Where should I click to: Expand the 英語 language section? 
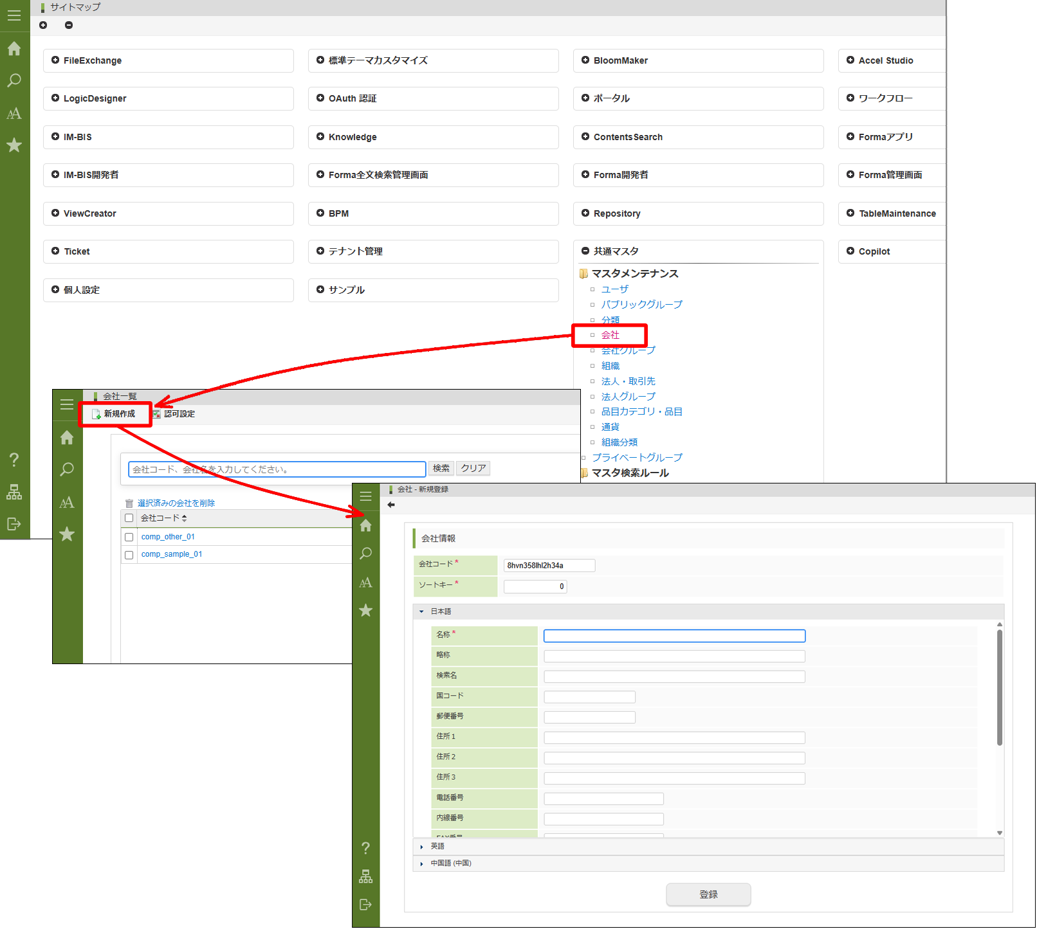(x=437, y=847)
